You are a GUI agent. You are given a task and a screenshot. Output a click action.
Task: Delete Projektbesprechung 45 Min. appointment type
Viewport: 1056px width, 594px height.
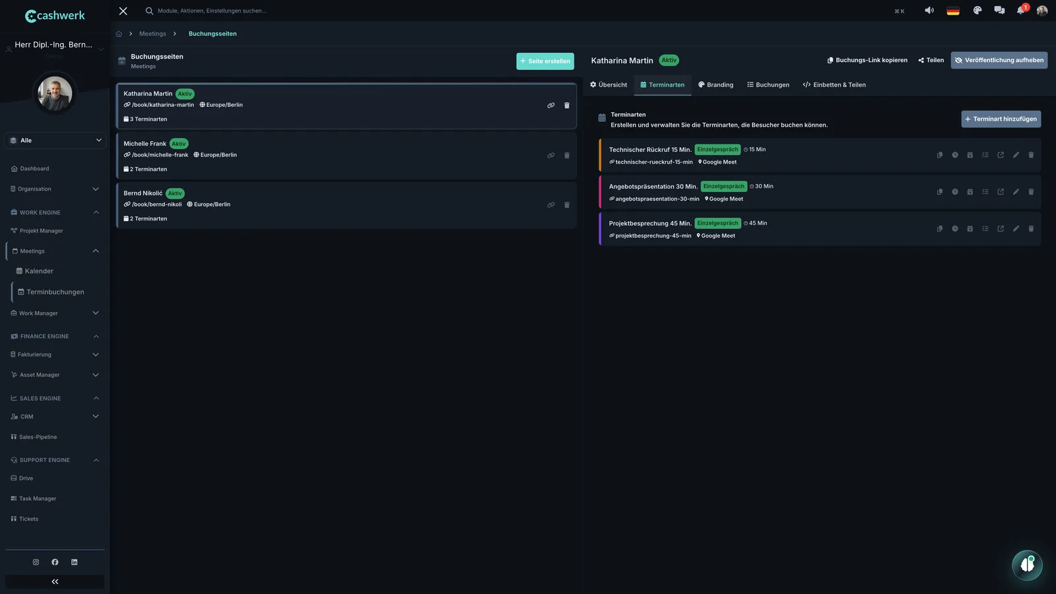pyautogui.click(x=1031, y=229)
